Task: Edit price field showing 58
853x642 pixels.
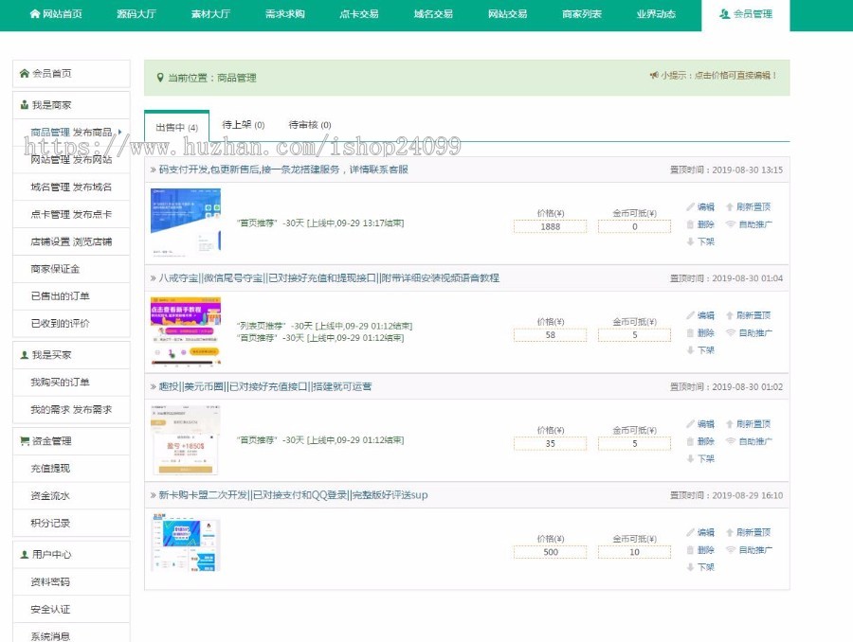Action: point(550,335)
